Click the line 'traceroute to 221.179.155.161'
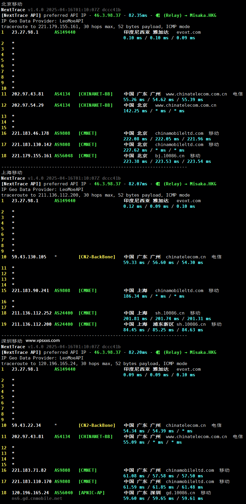This screenshot has height=504, width=246. [96, 27]
